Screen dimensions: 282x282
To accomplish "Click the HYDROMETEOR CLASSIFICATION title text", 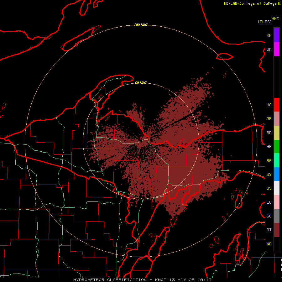I will [x=110, y=280].
